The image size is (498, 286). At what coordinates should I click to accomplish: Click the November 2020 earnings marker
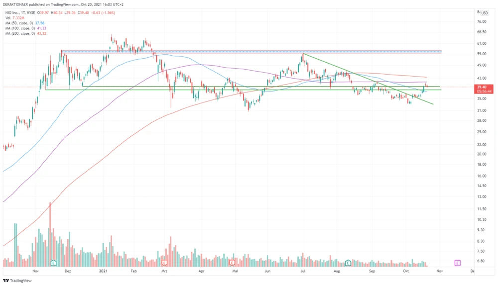click(53, 262)
